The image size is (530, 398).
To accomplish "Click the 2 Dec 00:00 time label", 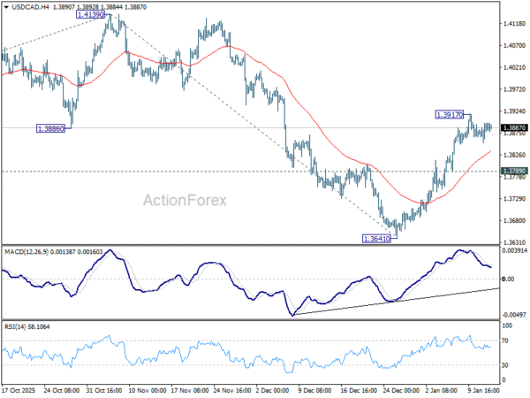I will tap(272, 391).
